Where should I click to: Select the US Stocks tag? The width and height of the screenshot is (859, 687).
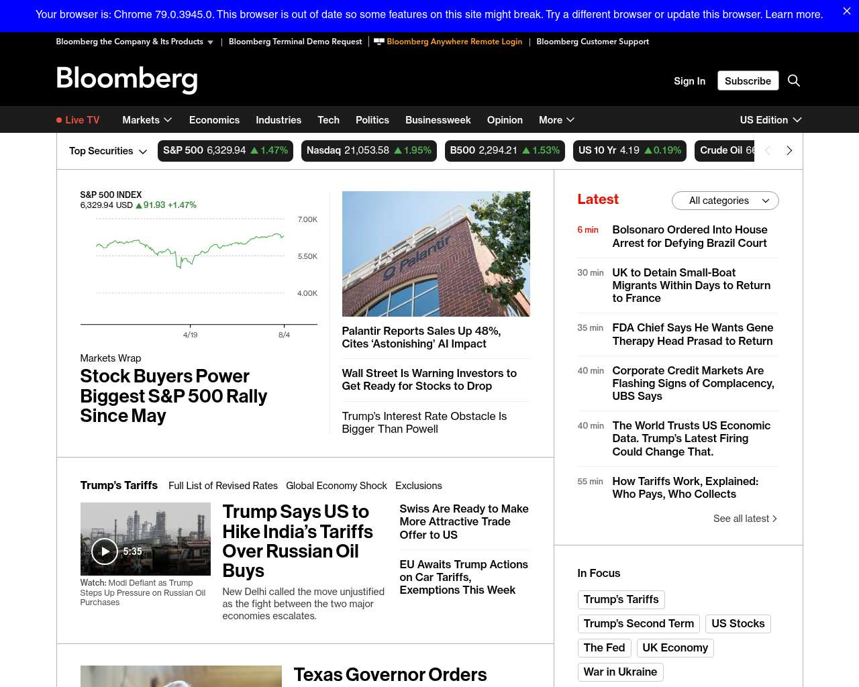pyautogui.click(x=738, y=624)
